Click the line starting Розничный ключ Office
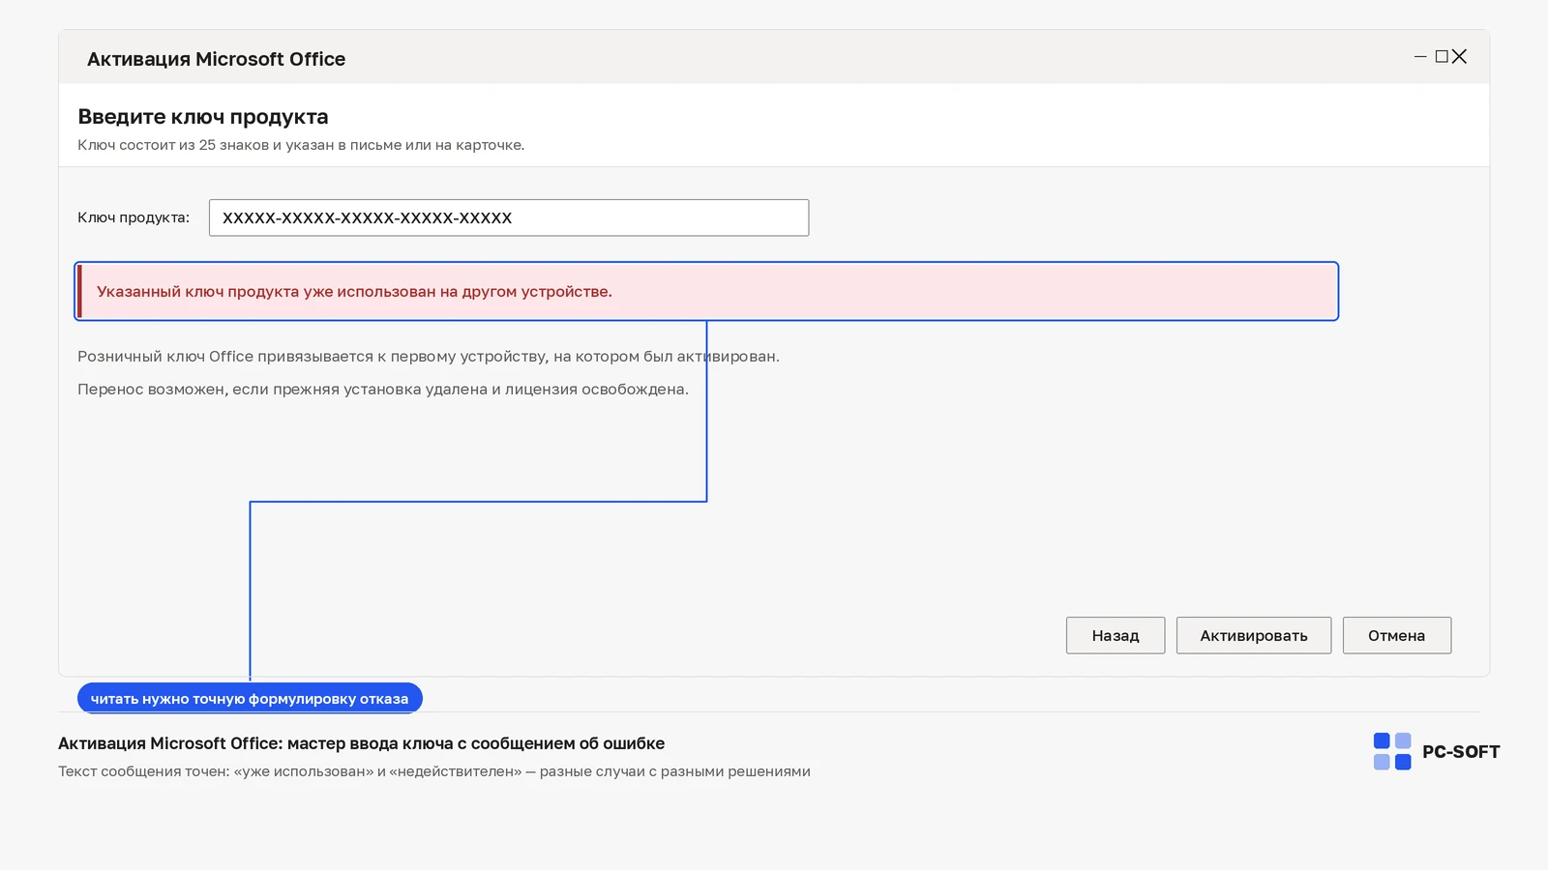The width and height of the screenshot is (1548, 870). (x=429, y=357)
